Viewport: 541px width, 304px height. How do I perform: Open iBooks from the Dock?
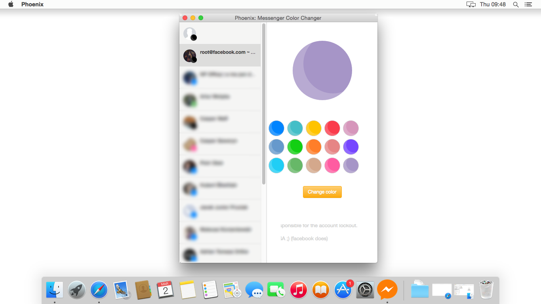click(x=321, y=290)
